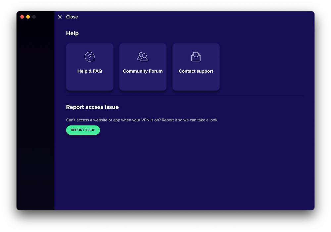Click the VPN access issue description text

[142, 120]
